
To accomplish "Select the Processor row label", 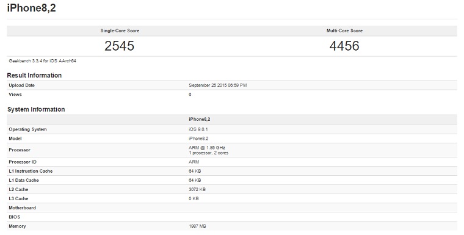I will 20,150.
